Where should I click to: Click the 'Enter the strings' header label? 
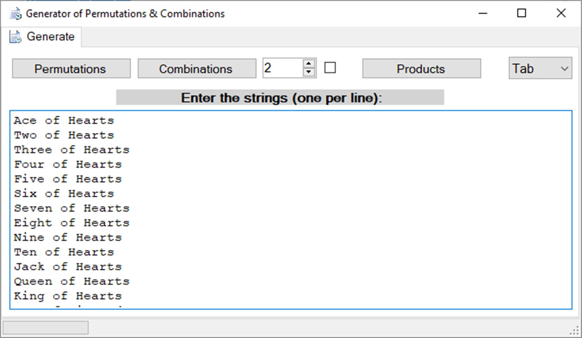pyautogui.click(x=280, y=97)
